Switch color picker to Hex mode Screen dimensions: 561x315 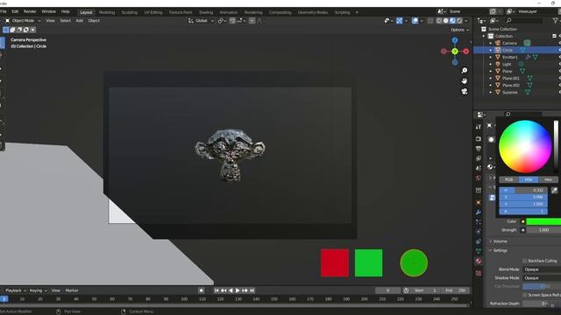[548, 179]
